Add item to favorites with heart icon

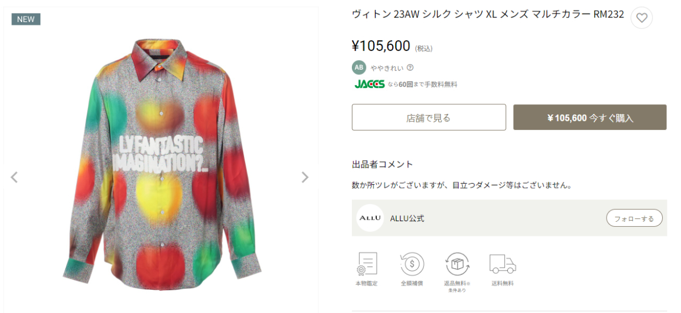click(x=641, y=18)
